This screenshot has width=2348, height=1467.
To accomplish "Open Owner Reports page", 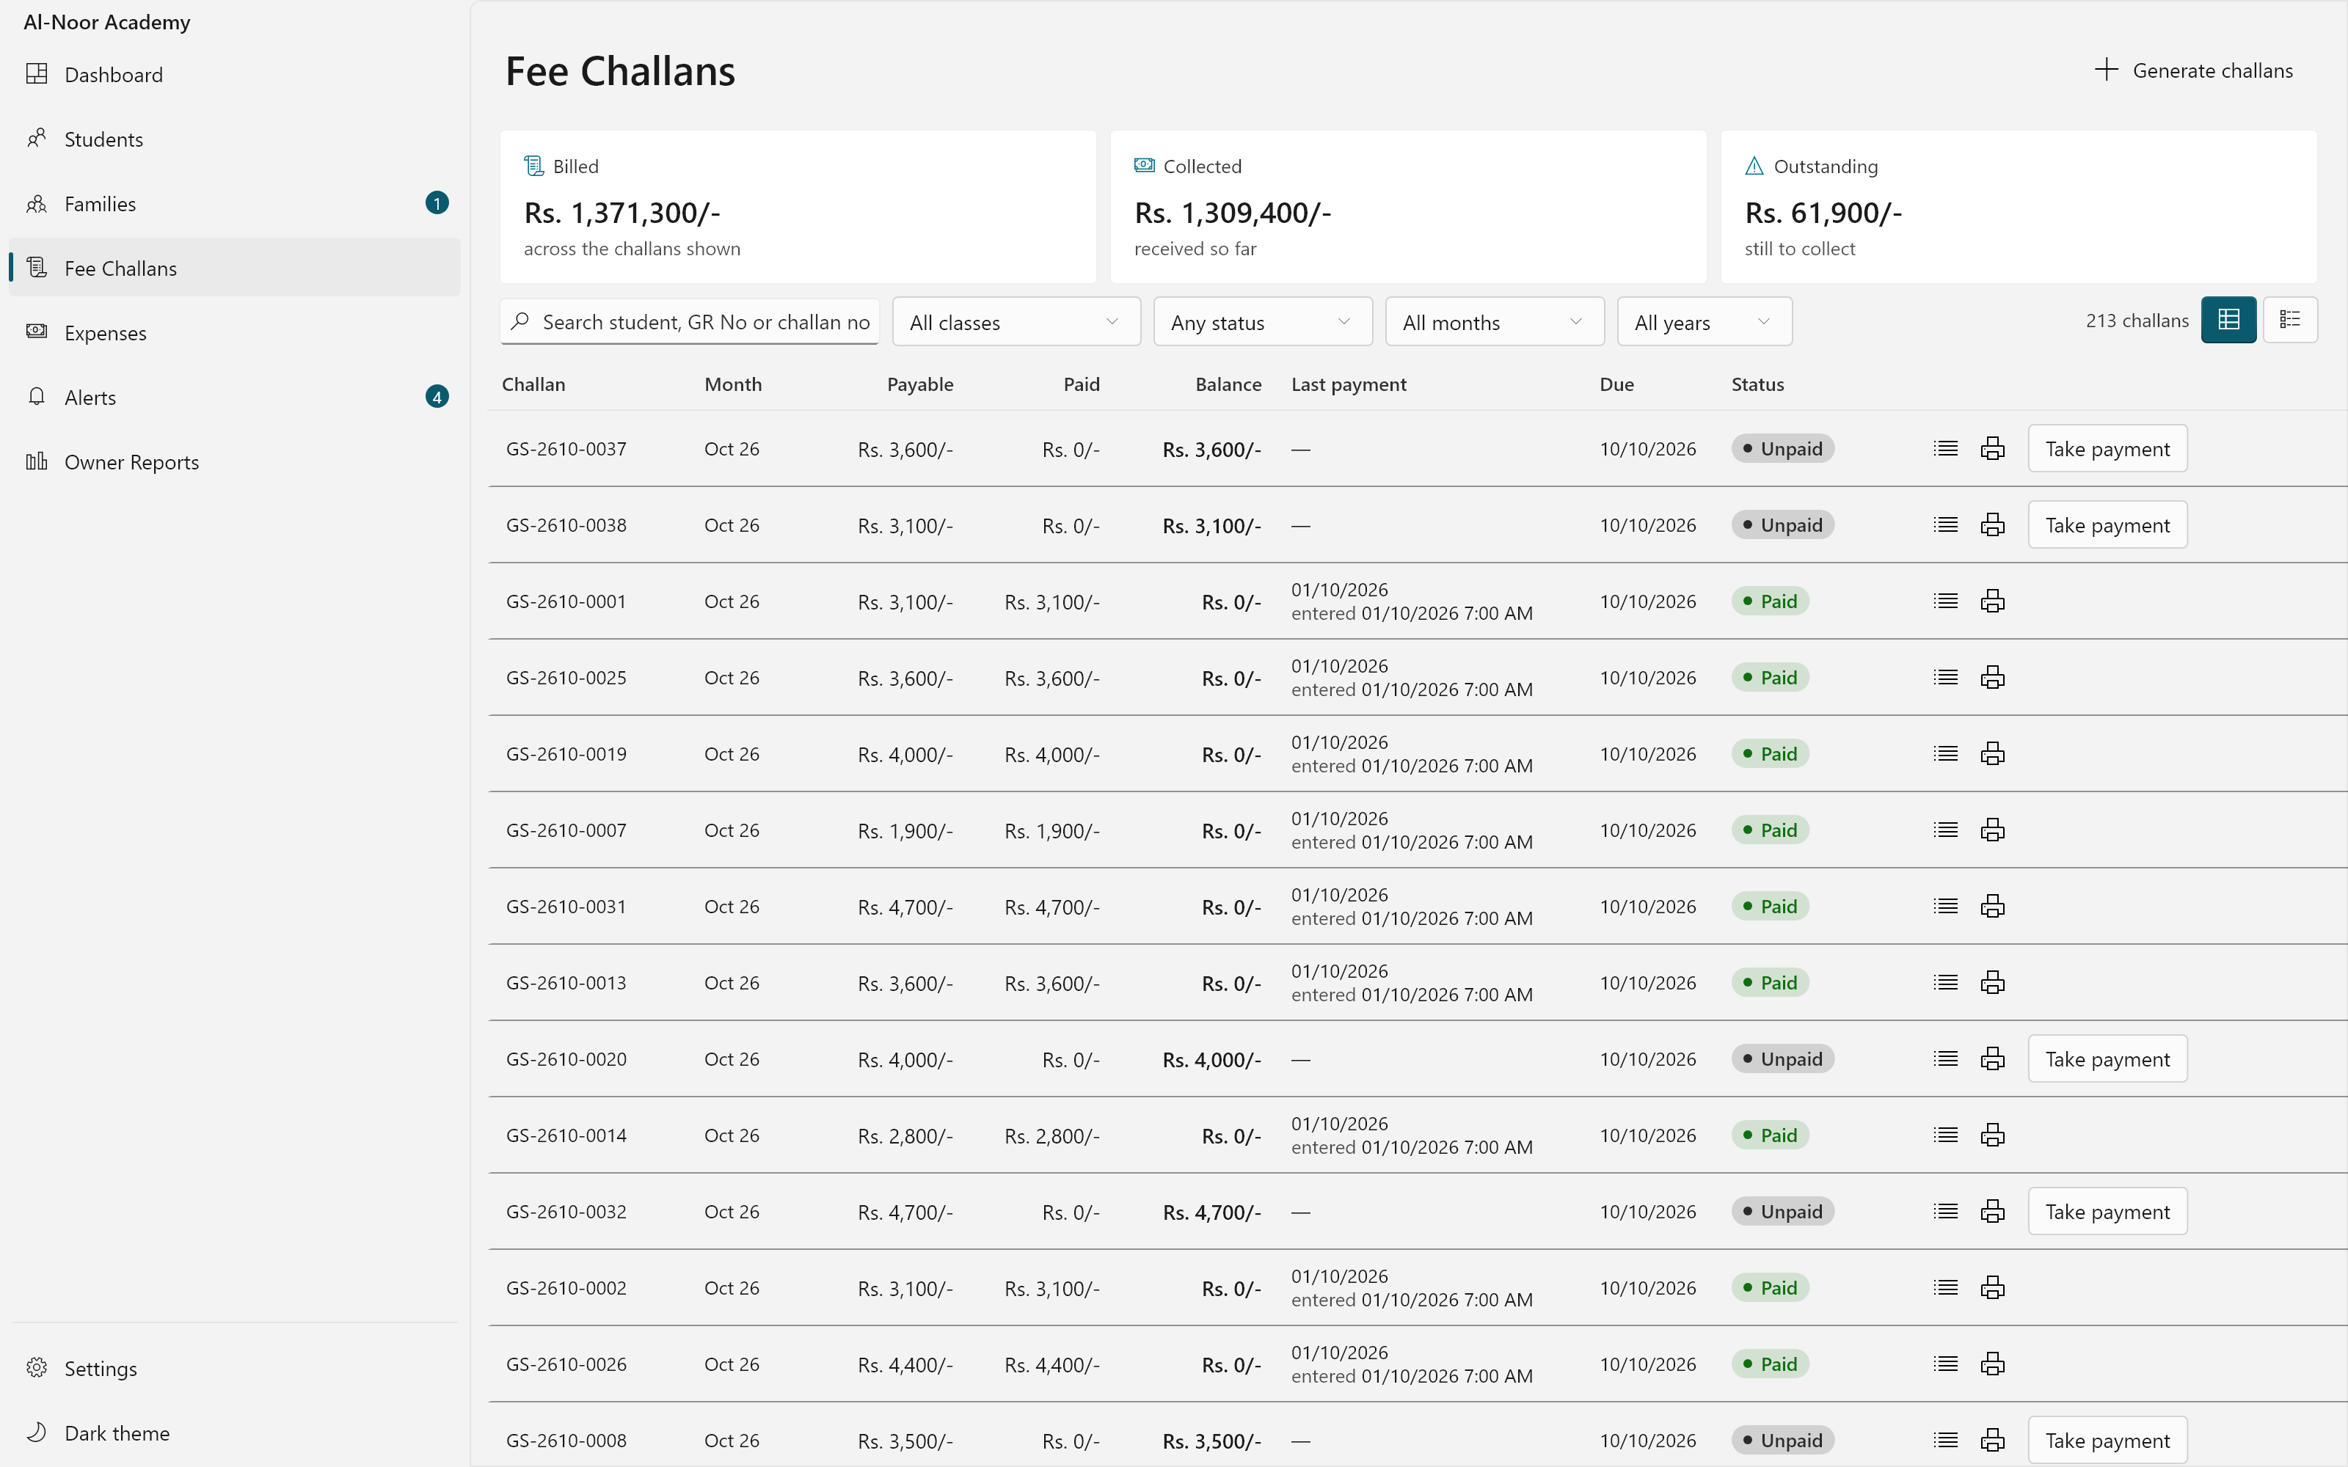I will pyautogui.click(x=234, y=462).
